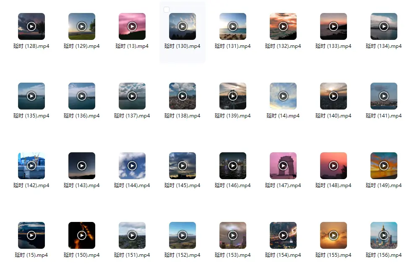The image size is (412, 266).
Task: Open the 延时 (128).mp4 video thumbnail
Action: tap(31, 26)
